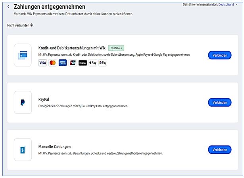Click the Mastercard logo
This screenshot has height=178, width=244.
pos(53,63)
